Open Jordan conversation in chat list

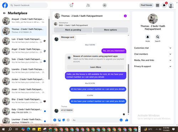24,81
